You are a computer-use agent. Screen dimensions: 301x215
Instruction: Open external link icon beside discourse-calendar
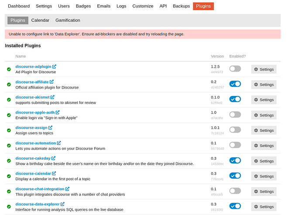(54, 173)
